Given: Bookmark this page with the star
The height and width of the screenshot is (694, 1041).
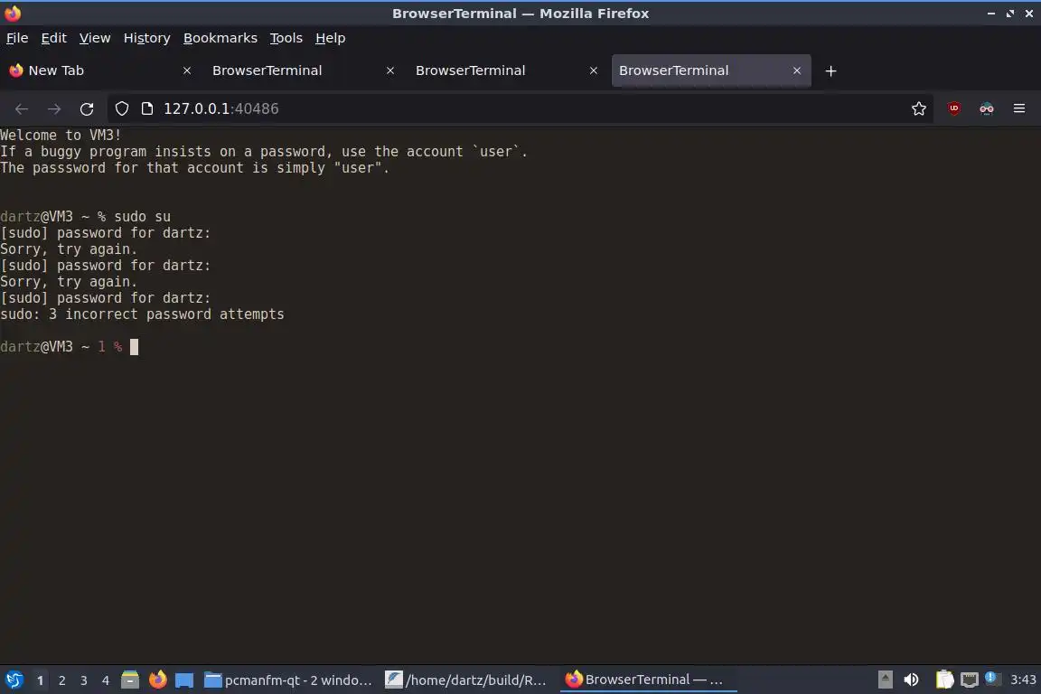Looking at the screenshot, I should (x=919, y=109).
